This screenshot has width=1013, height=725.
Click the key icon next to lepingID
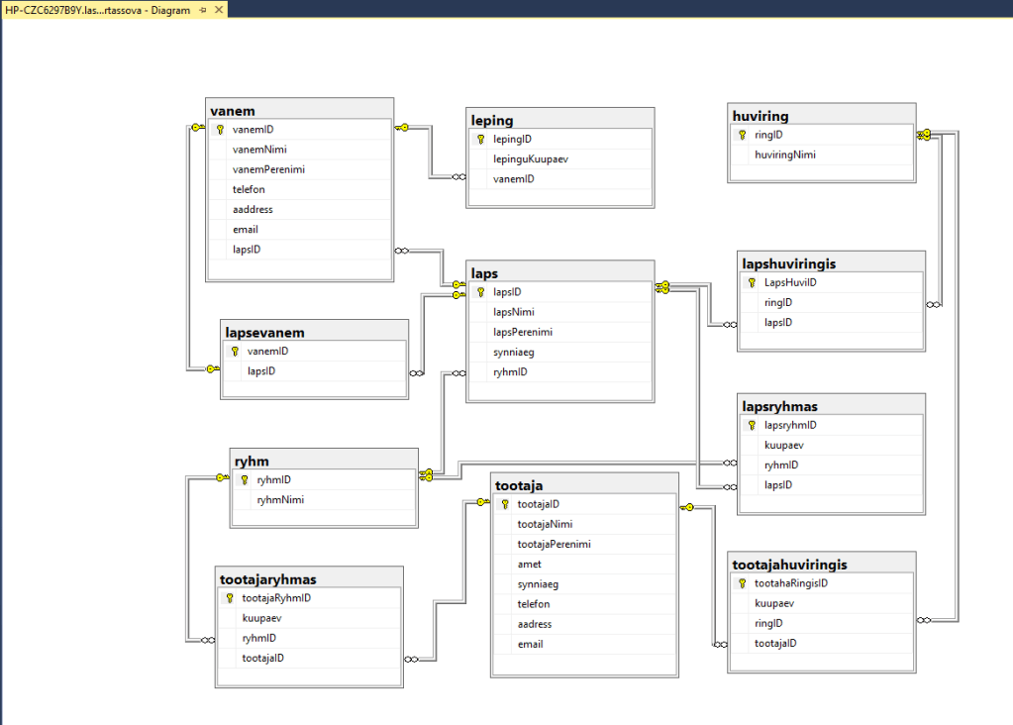pyautogui.click(x=480, y=140)
